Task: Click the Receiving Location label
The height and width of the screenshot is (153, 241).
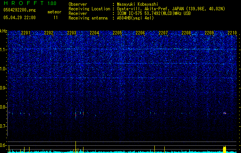Action: (89, 9)
